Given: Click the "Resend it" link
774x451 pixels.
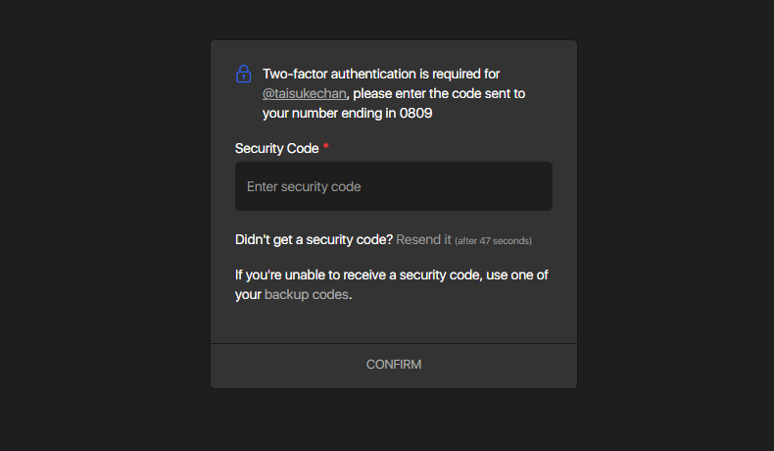Looking at the screenshot, I should tap(423, 239).
